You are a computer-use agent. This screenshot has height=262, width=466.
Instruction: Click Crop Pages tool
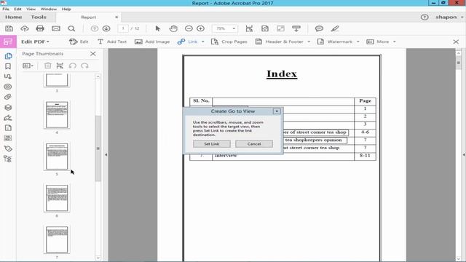[229, 41]
